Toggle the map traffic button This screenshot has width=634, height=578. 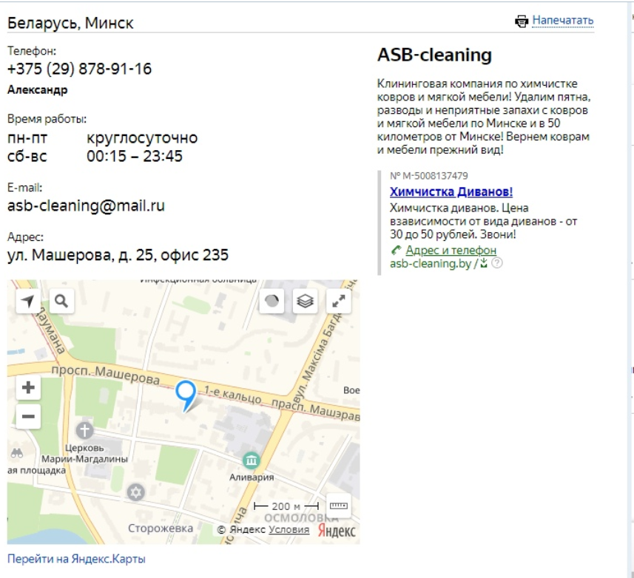pyautogui.click(x=272, y=301)
